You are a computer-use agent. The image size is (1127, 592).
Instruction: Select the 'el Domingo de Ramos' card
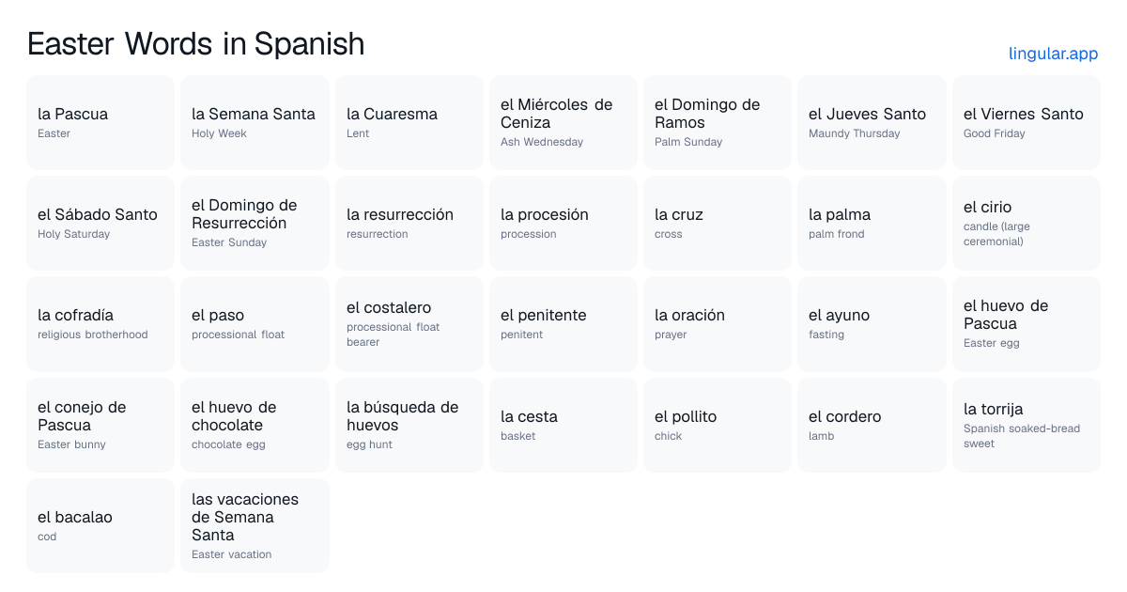[x=718, y=122]
